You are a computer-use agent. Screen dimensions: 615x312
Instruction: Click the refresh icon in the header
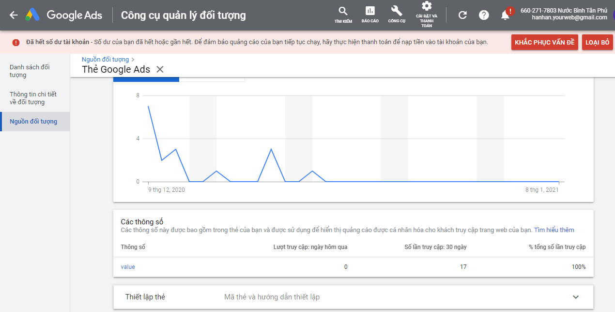[462, 15]
